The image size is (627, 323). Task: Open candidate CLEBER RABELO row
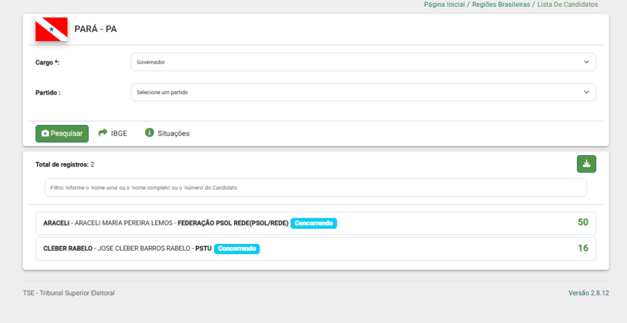(316, 249)
